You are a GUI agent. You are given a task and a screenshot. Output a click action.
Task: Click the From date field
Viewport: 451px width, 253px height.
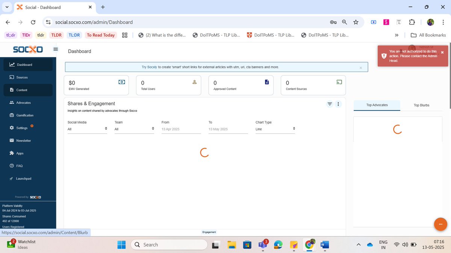coord(181,129)
